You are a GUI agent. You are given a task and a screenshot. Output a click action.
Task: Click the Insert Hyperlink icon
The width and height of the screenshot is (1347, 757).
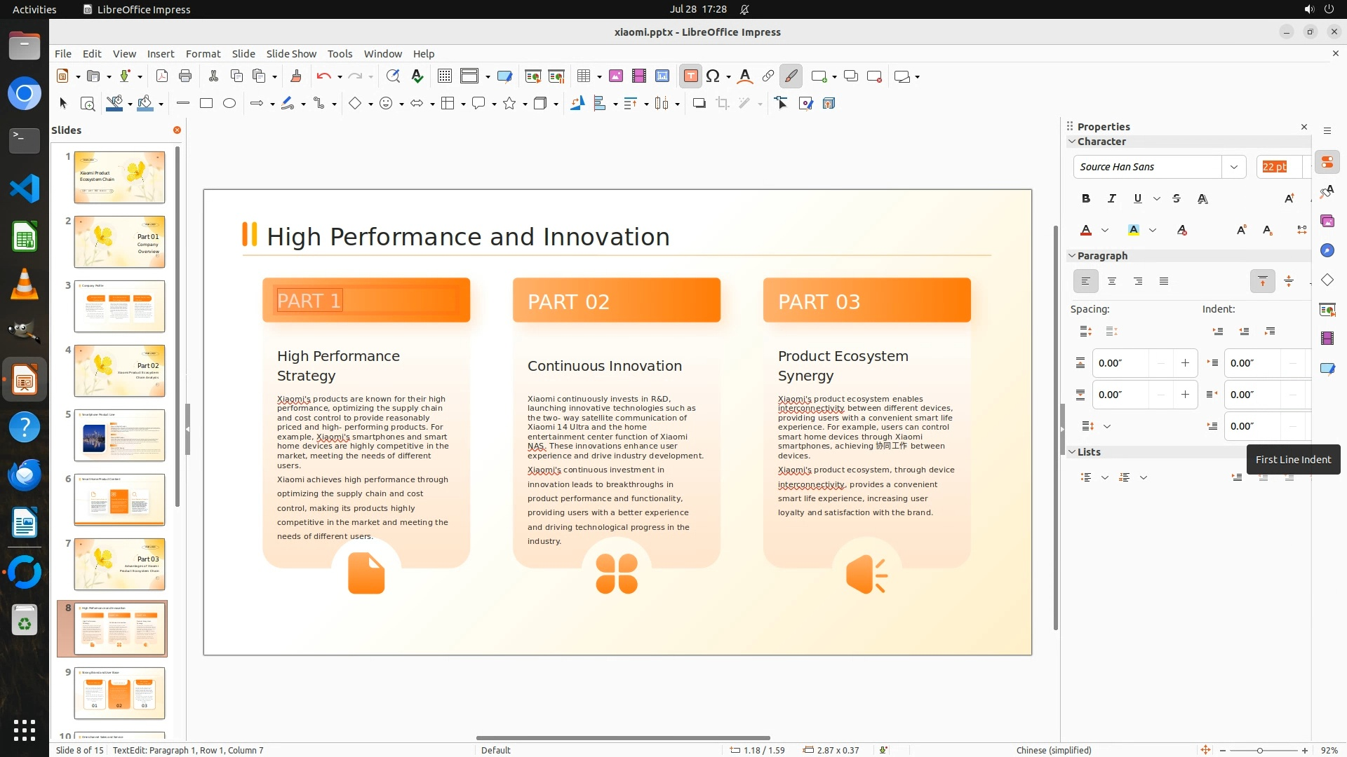coord(768,76)
